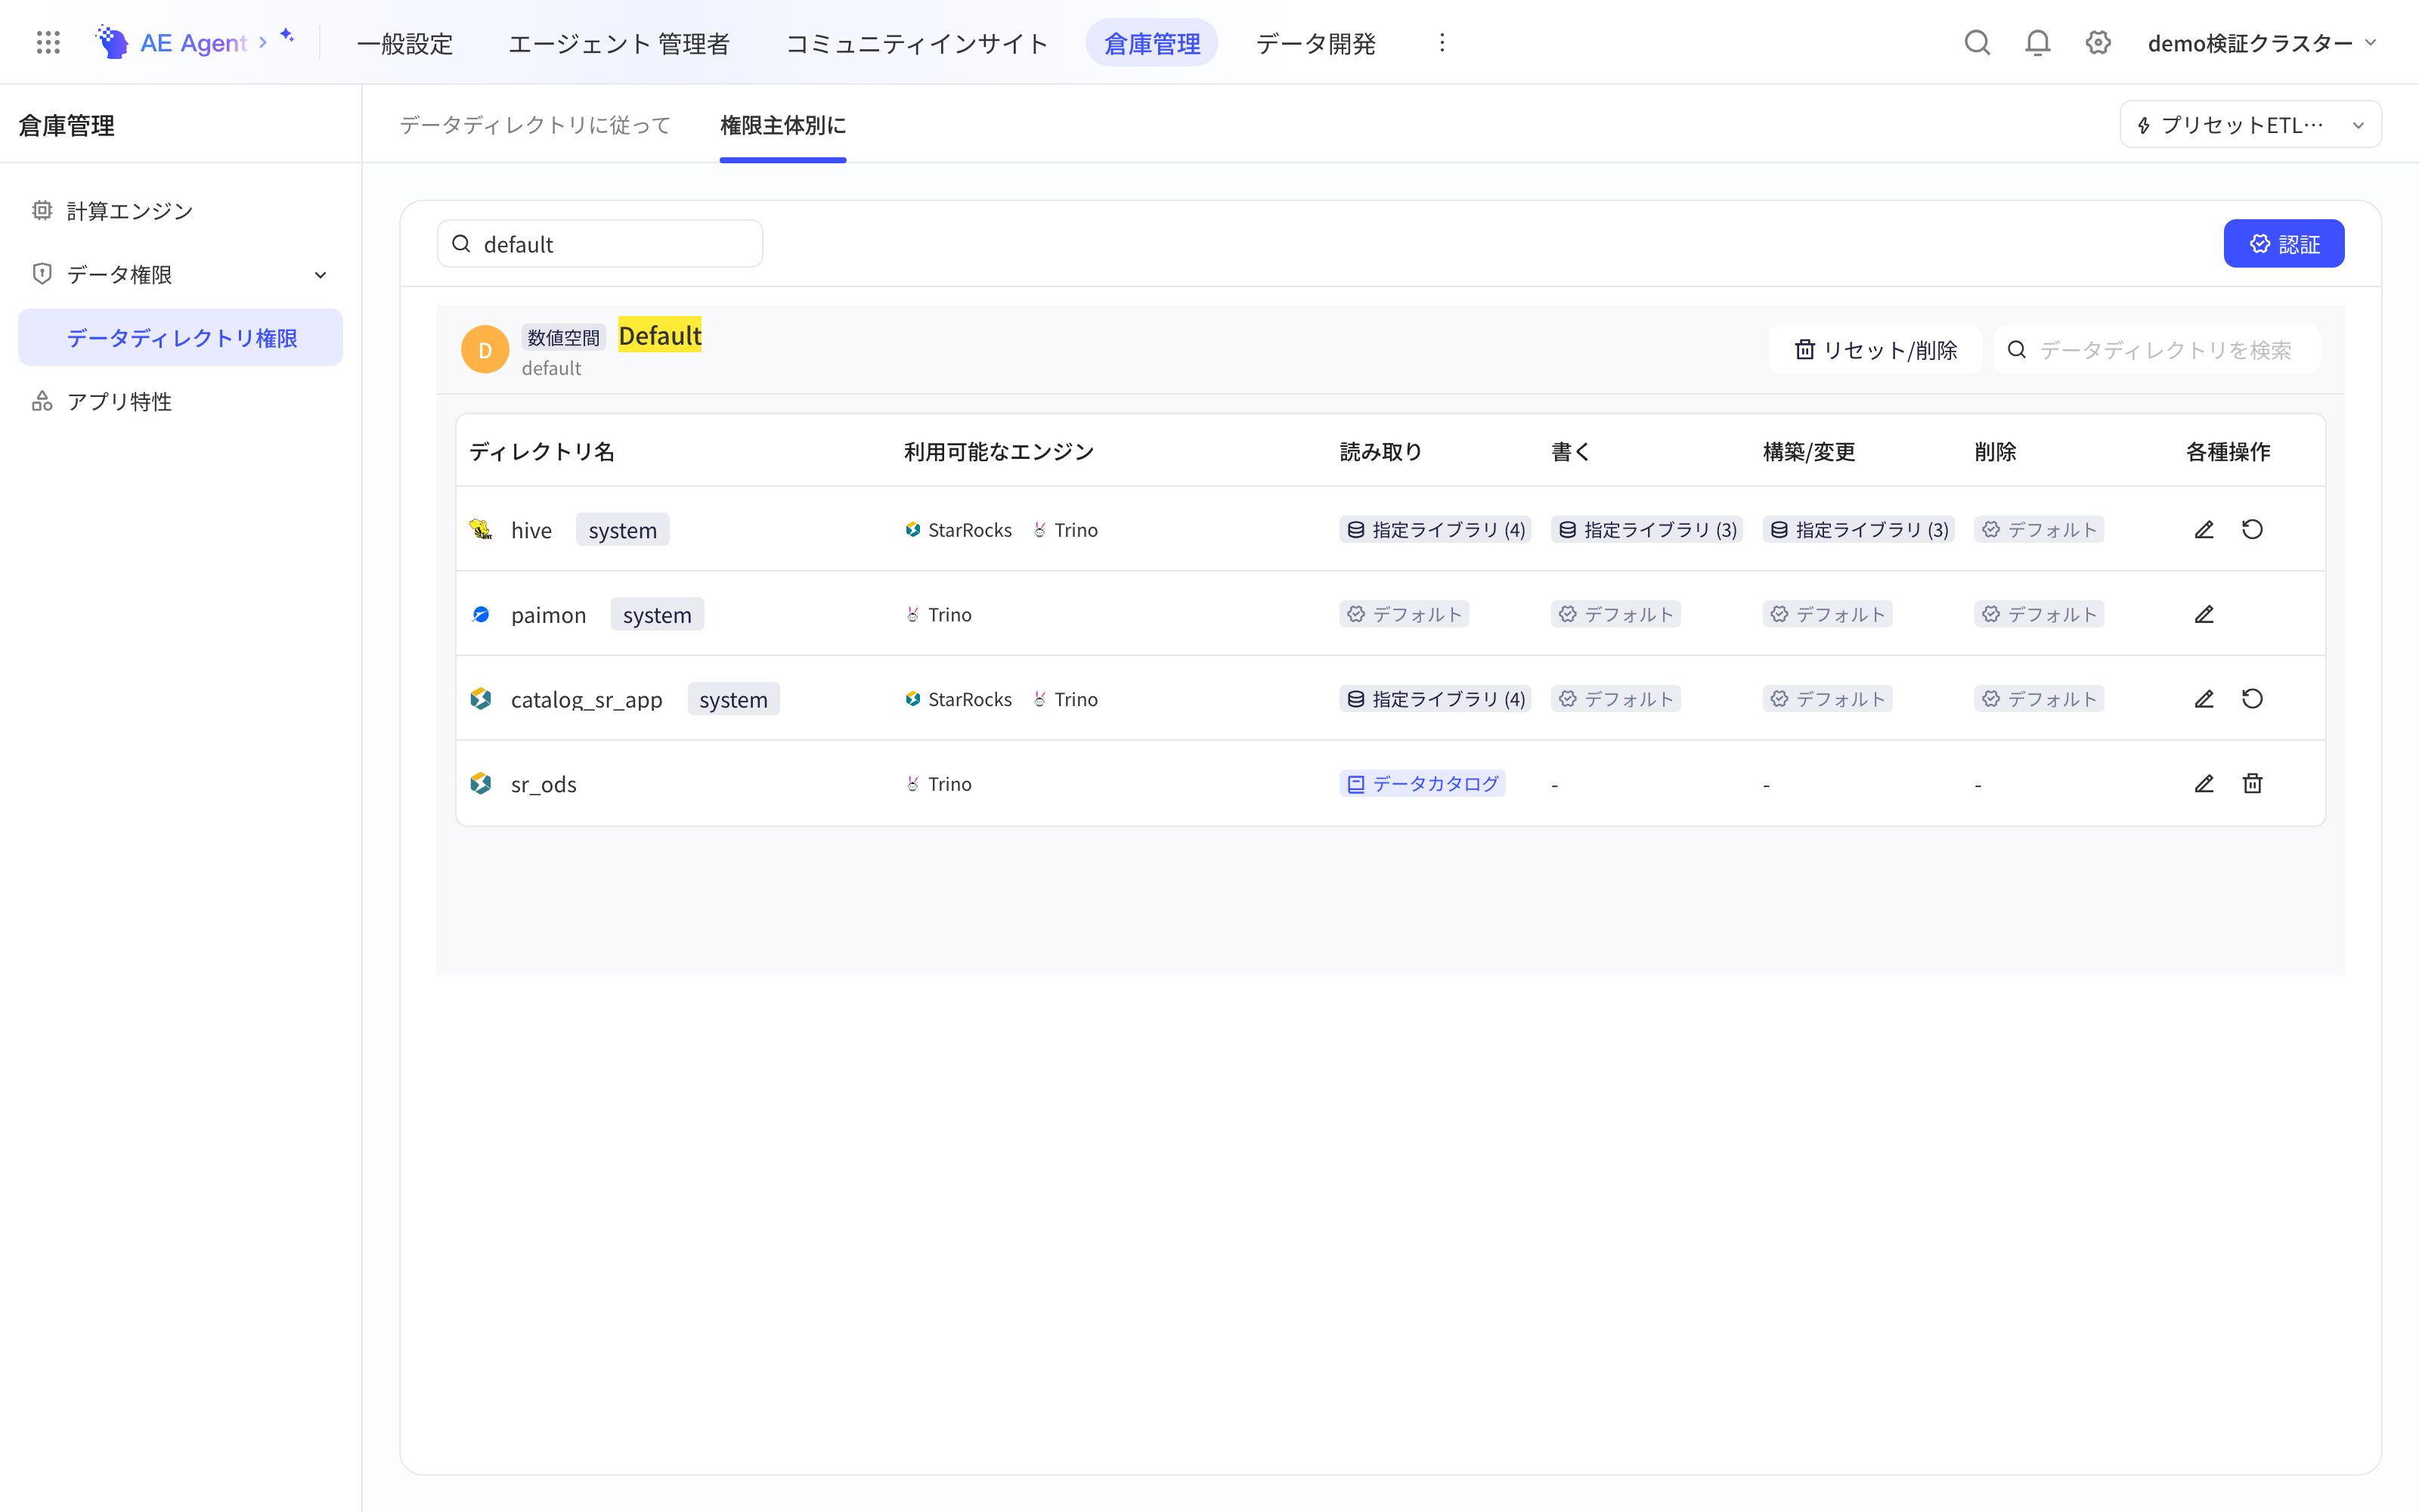Screen dimensions: 2419x1512
Task: Focus the データディレクトリを検索 field
Action: pyautogui.click(x=2157, y=349)
